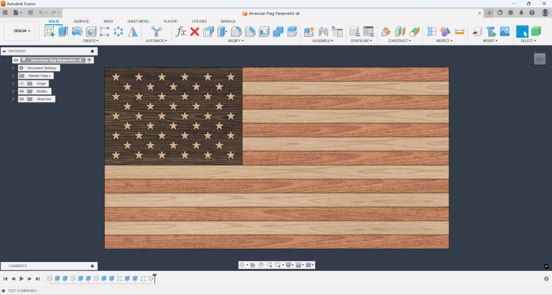Image resolution: width=552 pixels, height=295 pixels.
Task: Hide the Bodies folder
Action: 22,91
